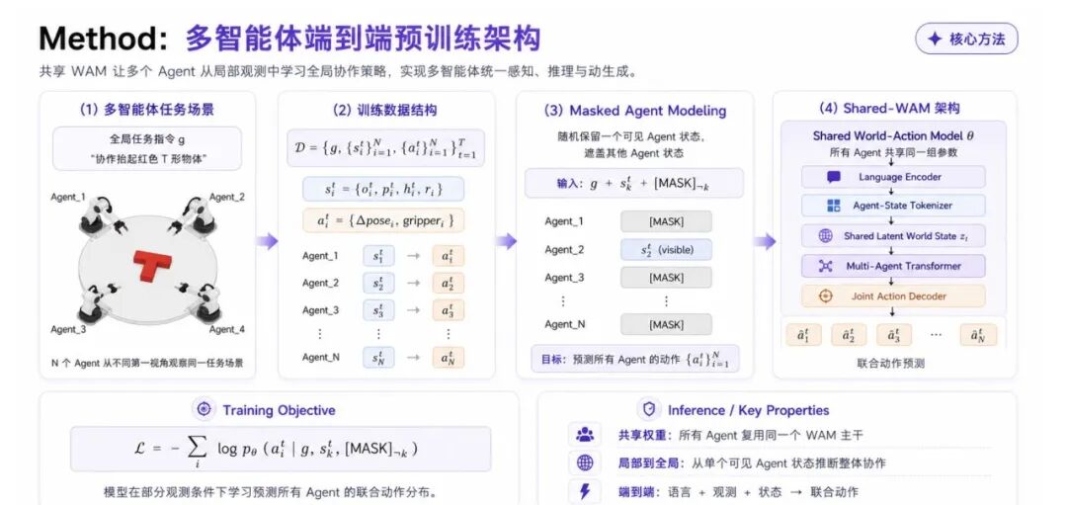Click the a_2^t action box in Agent_2 row
1067x505 pixels.
(x=448, y=283)
